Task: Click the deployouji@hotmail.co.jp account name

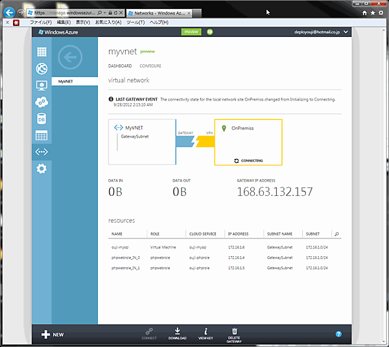Action: click(317, 32)
